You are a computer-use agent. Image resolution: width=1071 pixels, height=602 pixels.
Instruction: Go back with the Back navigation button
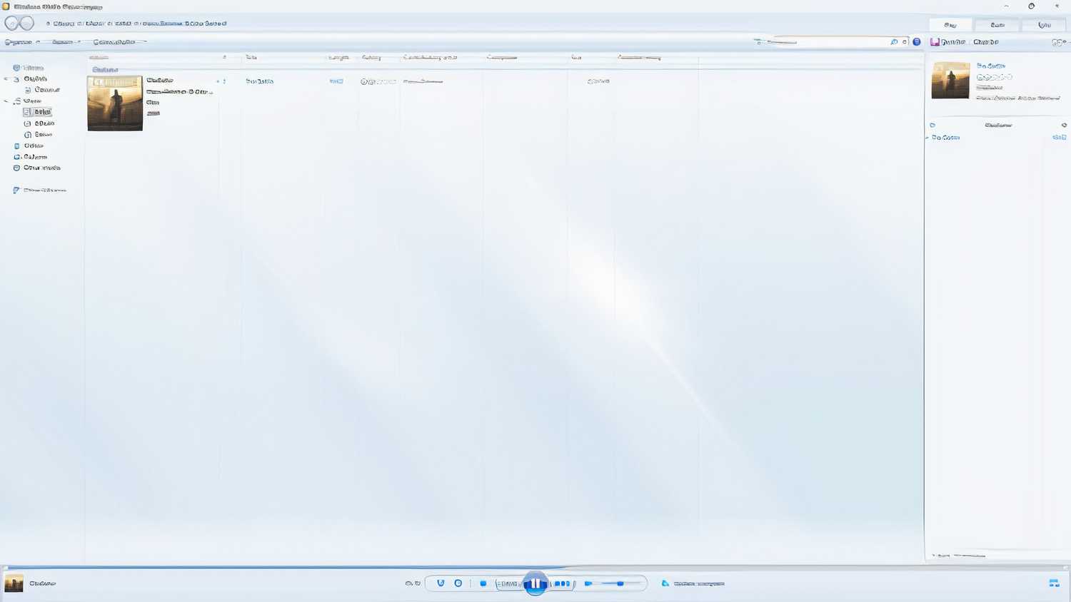[11, 24]
